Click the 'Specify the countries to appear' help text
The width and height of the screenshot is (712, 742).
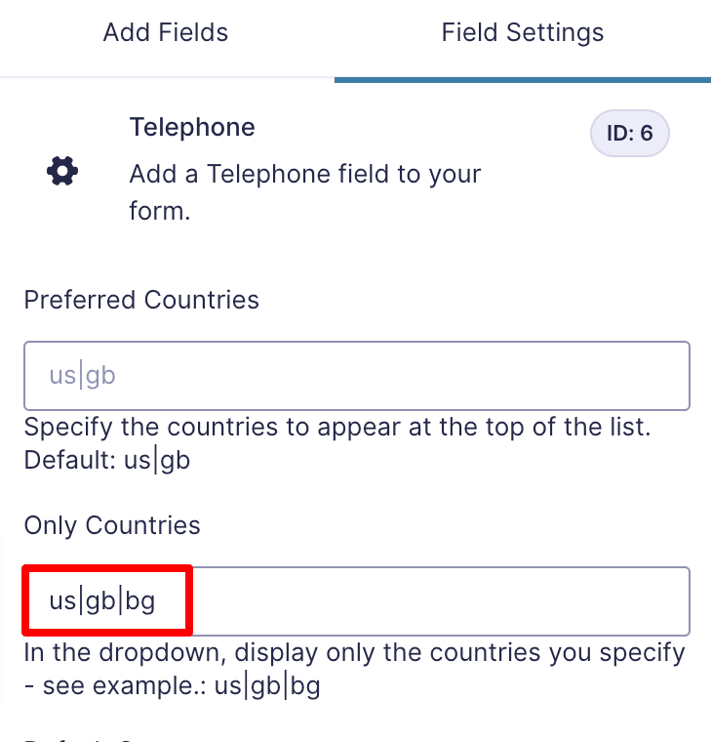click(337, 427)
